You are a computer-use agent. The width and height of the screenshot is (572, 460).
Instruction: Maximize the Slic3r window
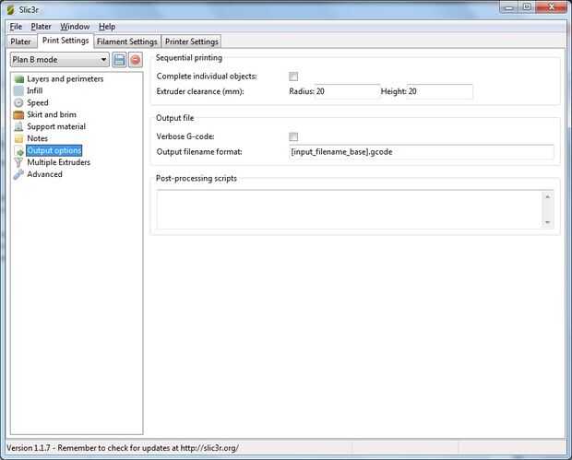click(x=527, y=8)
